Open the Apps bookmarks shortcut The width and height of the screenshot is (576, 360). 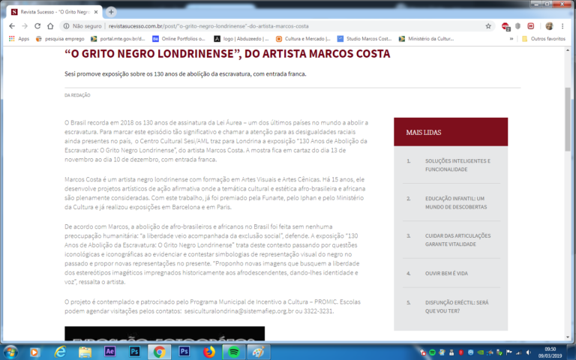(18, 38)
